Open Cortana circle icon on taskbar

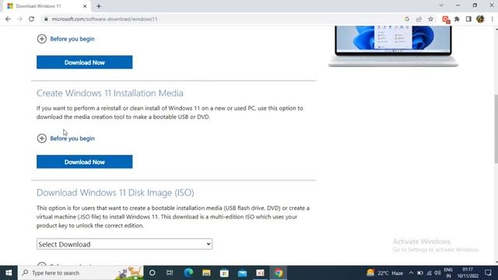coord(153,273)
